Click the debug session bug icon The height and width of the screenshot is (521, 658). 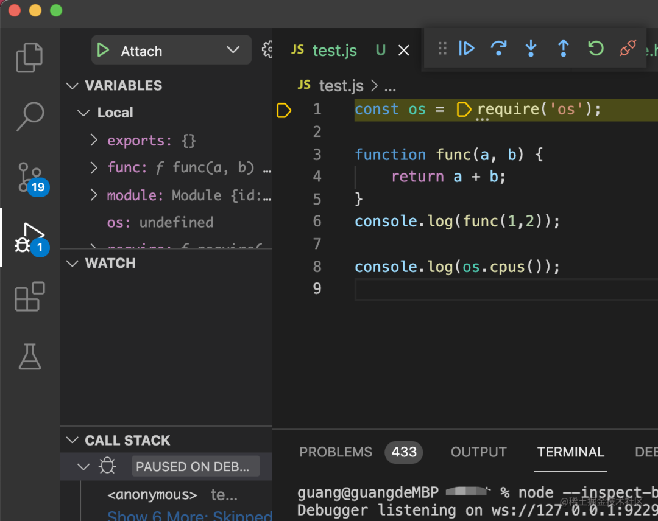[x=107, y=466]
